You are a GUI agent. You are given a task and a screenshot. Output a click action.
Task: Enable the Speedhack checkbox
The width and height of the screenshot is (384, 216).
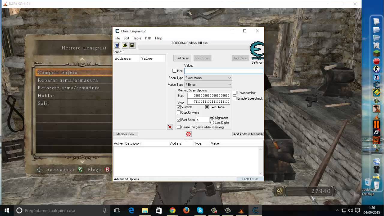point(235,98)
